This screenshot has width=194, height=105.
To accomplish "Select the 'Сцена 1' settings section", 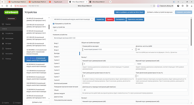I will [66, 57].
